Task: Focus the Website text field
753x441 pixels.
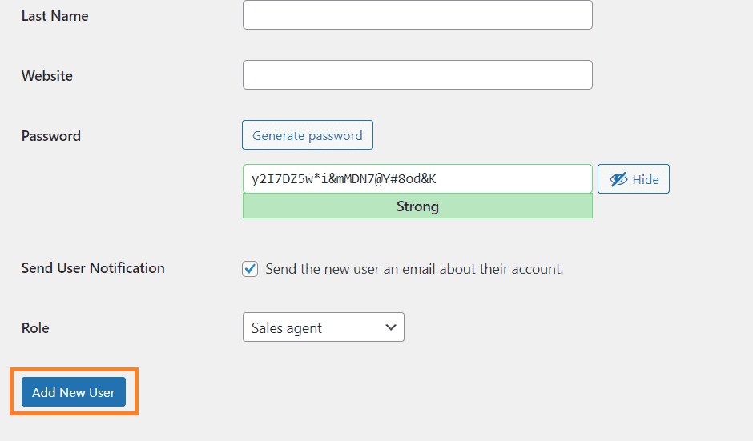Action: pos(417,75)
